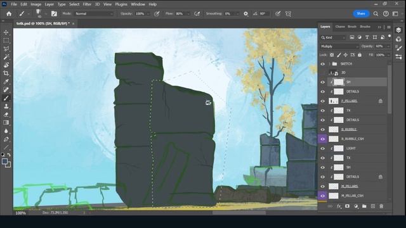Screen dimensions: 406x228
Task: Open the File menu
Action: point(14,4)
